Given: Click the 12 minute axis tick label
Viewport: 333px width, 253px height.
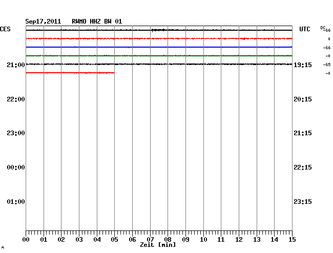Looking at the screenshot, I should (239, 240).
